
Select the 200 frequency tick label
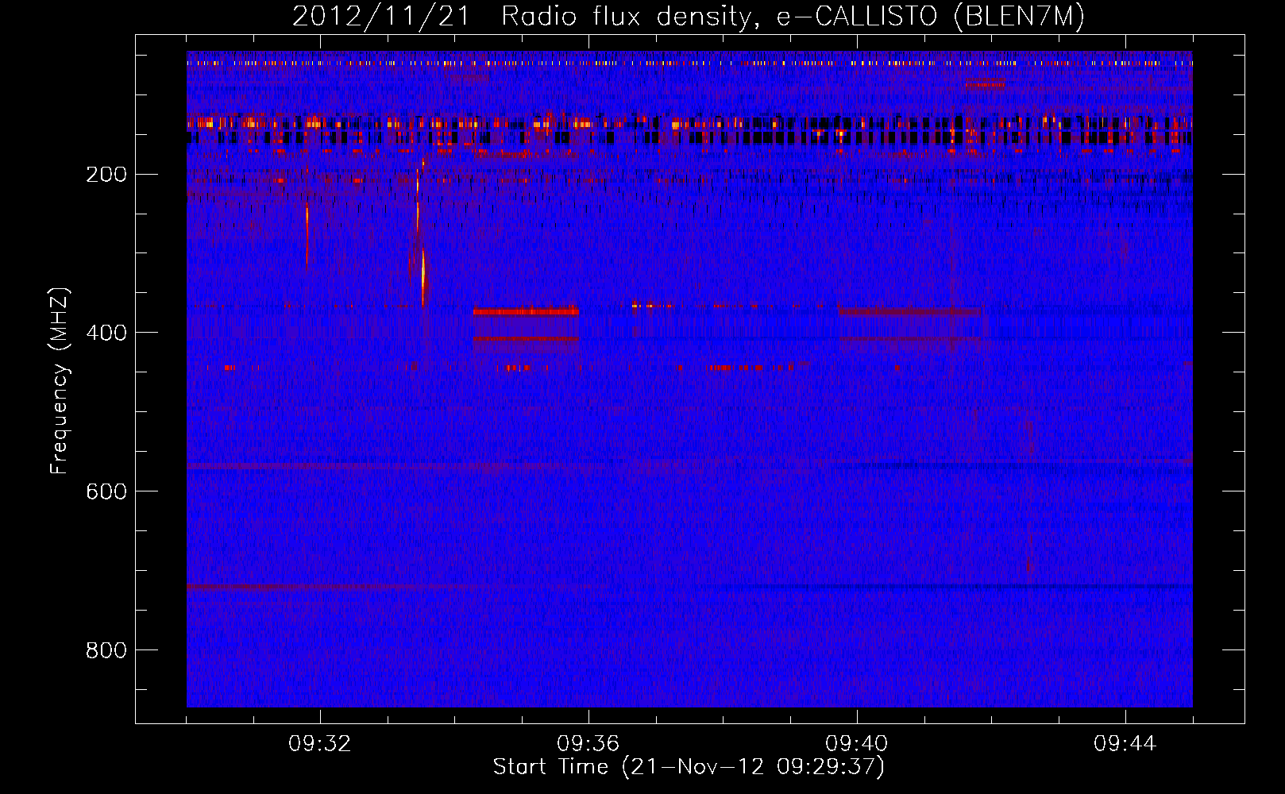(x=106, y=174)
